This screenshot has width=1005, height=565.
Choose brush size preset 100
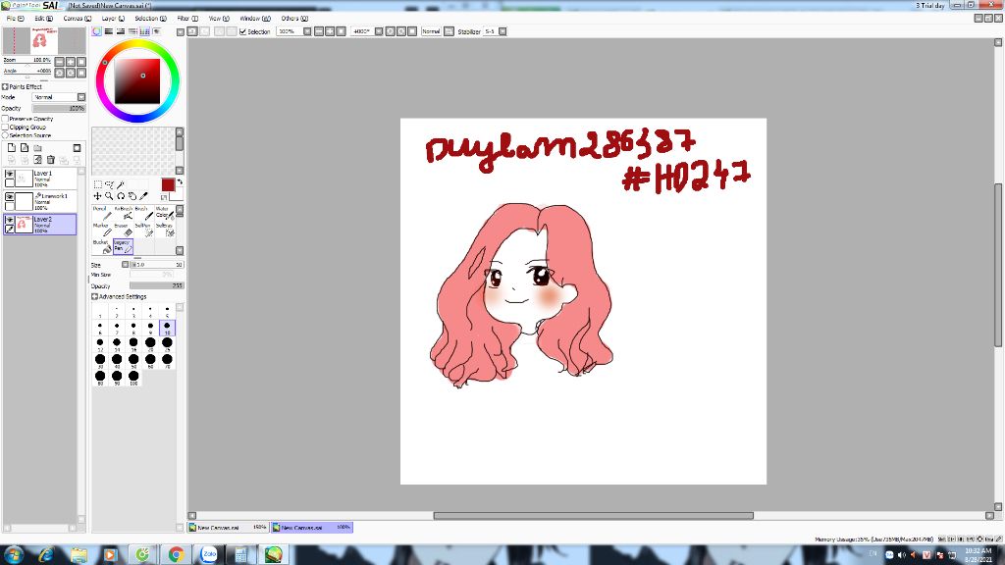pos(133,378)
